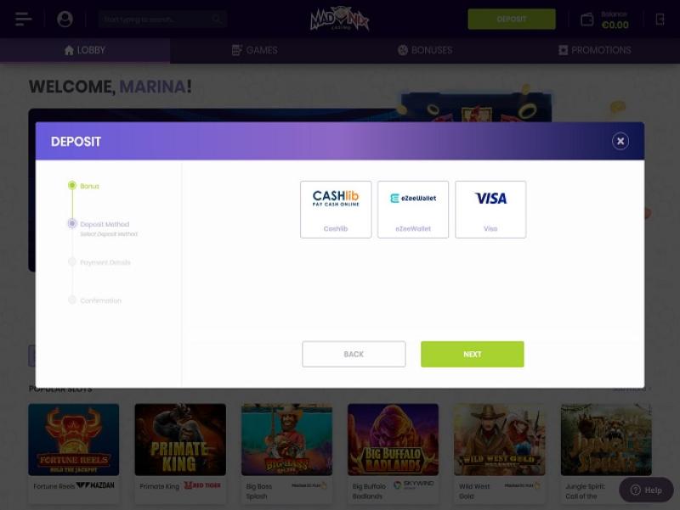Viewport: 680px width, 510px height.
Task: Click the logout icon in header
Action: point(660,20)
